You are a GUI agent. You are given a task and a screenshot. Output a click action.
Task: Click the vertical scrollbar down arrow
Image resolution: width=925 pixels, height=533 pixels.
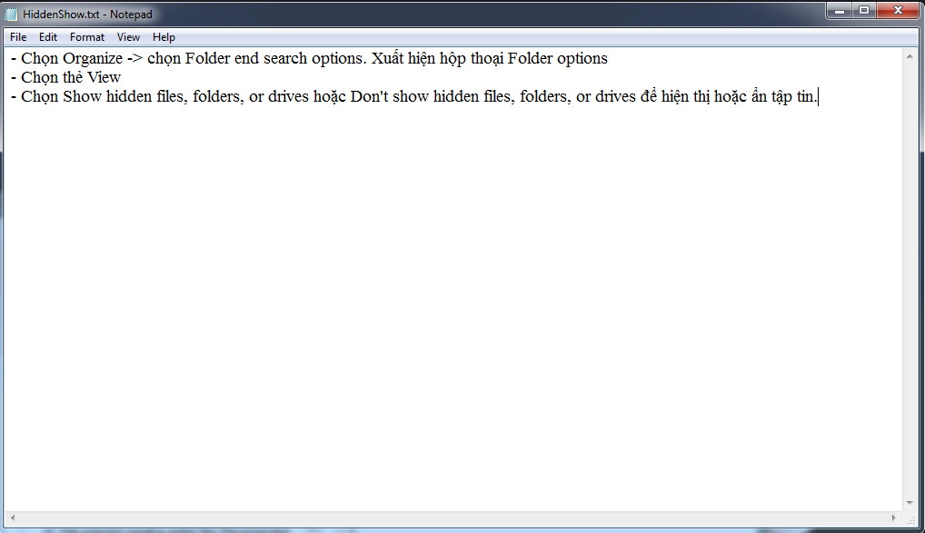pyautogui.click(x=909, y=503)
